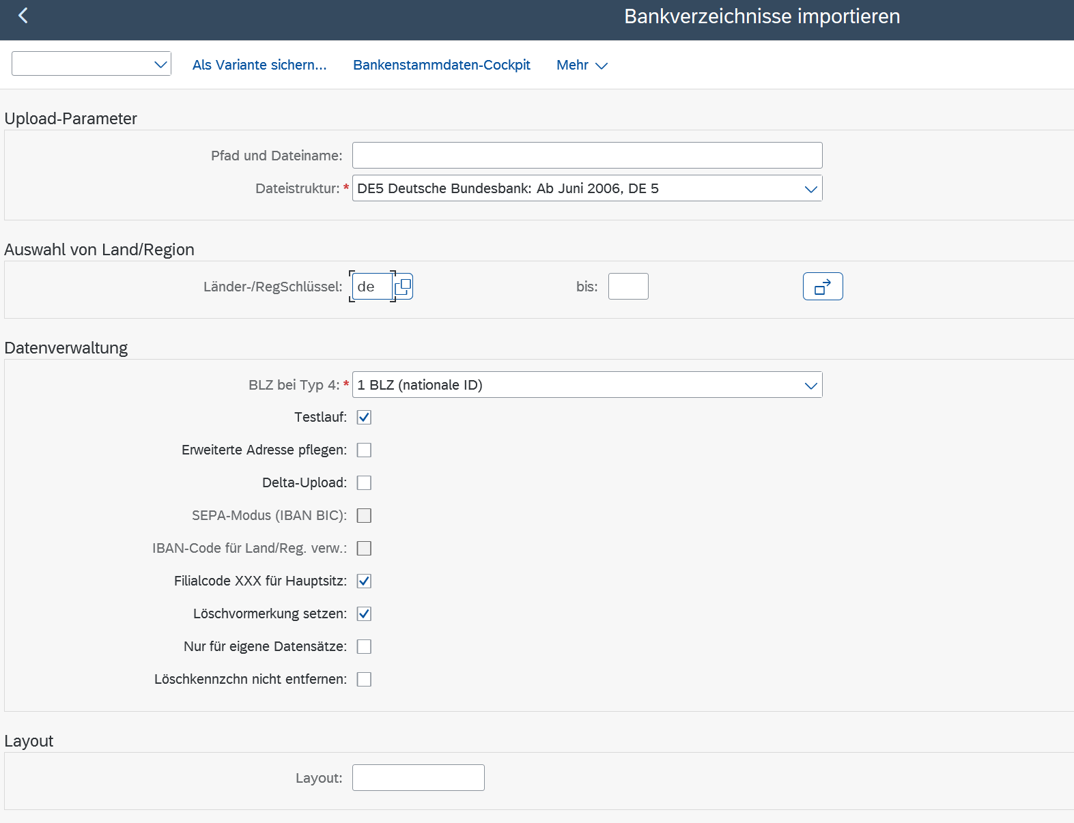The height and width of the screenshot is (823, 1074).
Task: Open value help icon for Länder-/RegSchlüssel
Action: tap(403, 287)
